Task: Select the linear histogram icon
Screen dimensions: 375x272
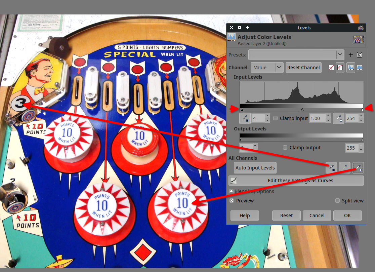Action: 350,68
